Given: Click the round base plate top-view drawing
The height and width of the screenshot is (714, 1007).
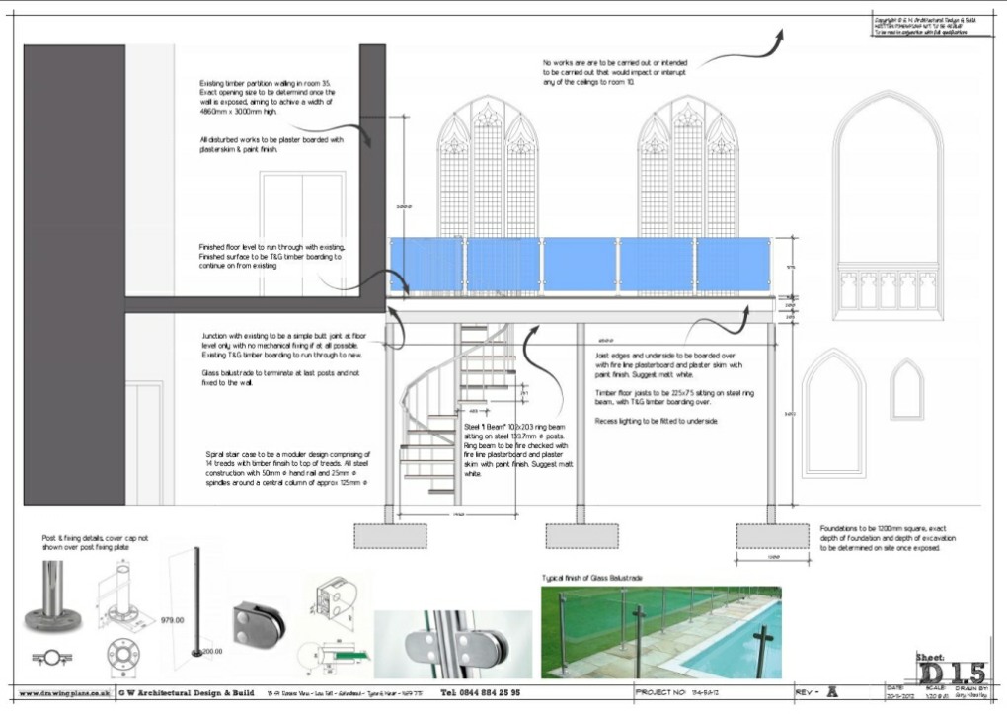Looking at the screenshot, I should (122, 656).
